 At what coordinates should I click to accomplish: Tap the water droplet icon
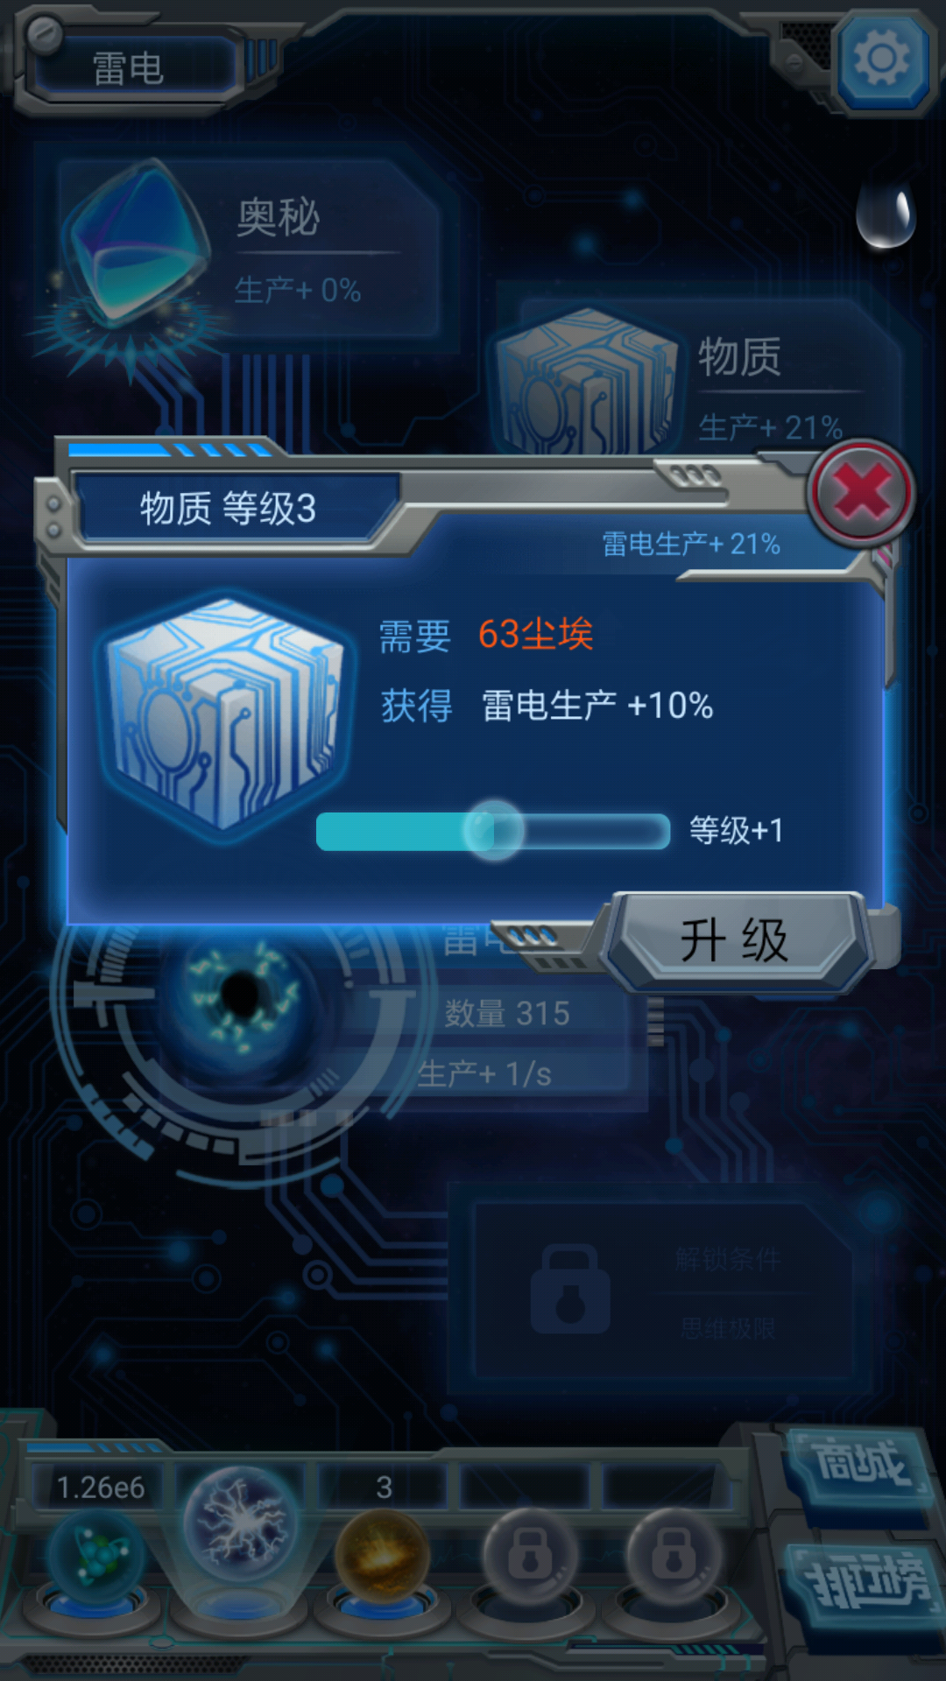point(886,213)
